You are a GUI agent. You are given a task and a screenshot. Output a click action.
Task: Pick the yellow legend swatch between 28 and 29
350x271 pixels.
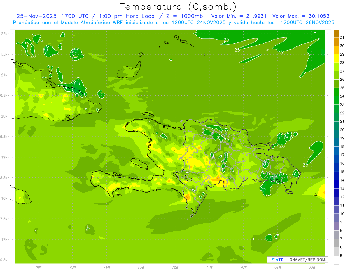[336, 58]
